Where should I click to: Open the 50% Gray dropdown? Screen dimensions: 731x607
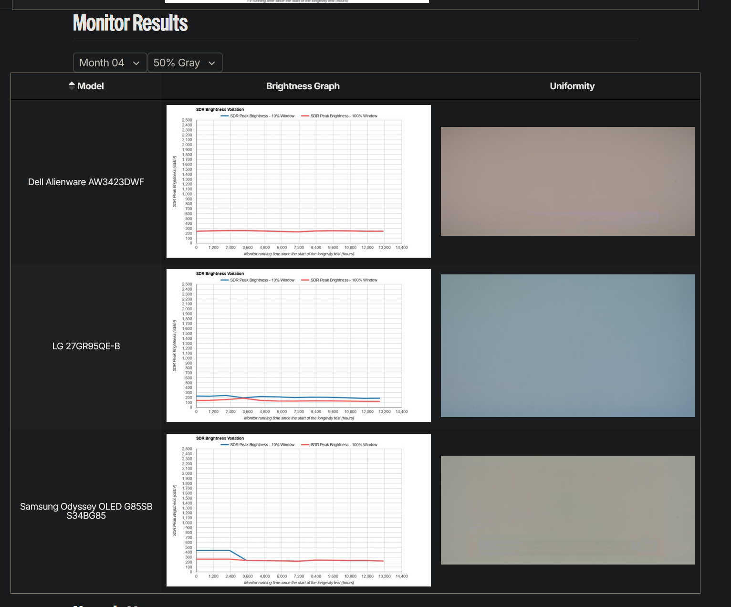coord(185,63)
